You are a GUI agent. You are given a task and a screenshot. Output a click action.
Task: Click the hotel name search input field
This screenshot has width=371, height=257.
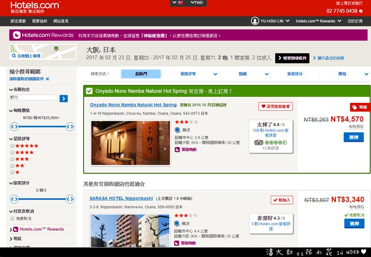[33, 97]
